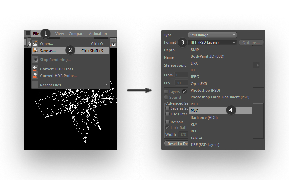Click the Stereoscopic label
Viewport: 289px width, 180px height.
[175, 65]
